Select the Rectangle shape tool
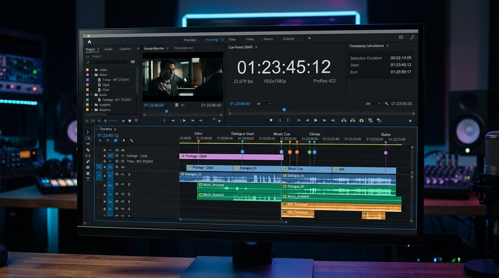 pyautogui.click(x=88, y=167)
